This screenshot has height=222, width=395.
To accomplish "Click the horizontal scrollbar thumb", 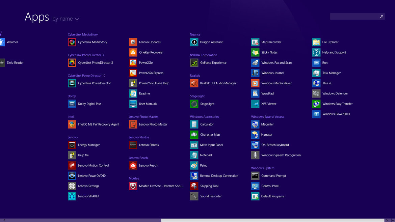I will pos(273,220).
